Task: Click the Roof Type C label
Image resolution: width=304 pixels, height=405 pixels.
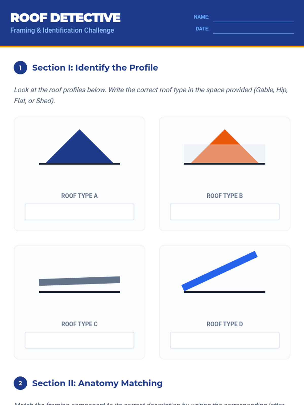Action: [79, 324]
